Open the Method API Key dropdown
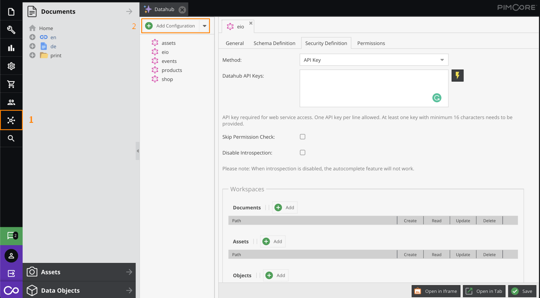This screenshot has height=298, width=540. click(x=374, y=60)
